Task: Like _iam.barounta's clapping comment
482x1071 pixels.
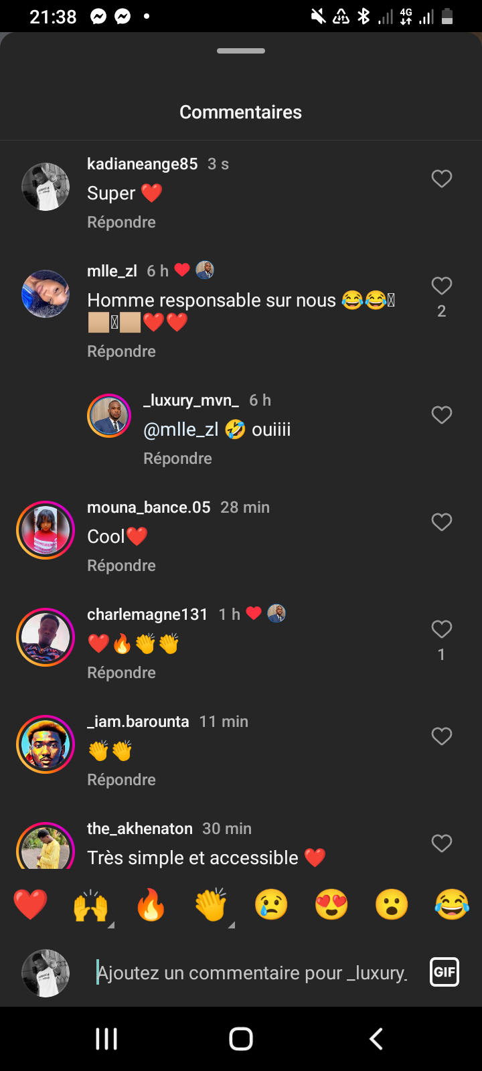Action: 441,736
